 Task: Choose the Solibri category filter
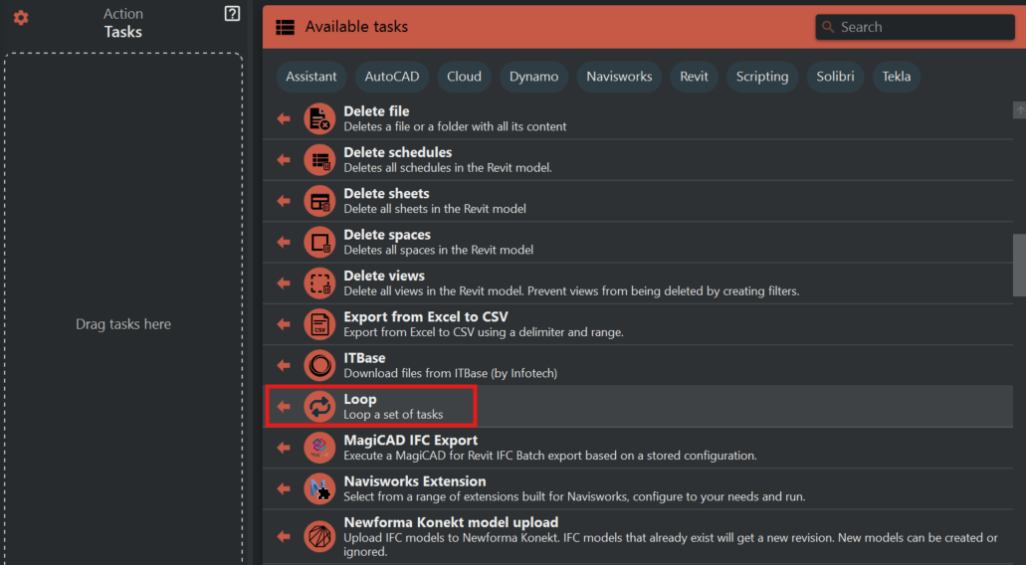point(835,77)
